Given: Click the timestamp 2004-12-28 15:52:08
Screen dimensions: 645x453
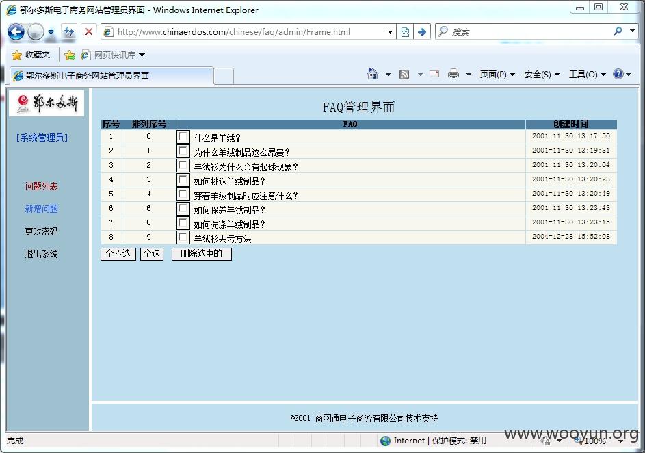Looking at the screenshot, I should 571,237.
